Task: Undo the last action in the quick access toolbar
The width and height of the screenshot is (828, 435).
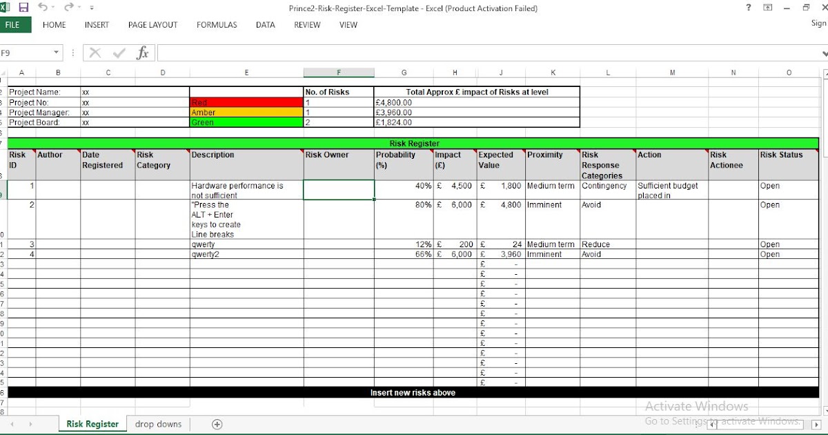Action: [x=43, y=8]
